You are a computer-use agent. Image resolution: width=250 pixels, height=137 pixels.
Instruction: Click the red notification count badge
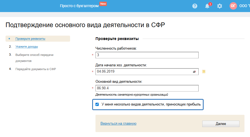click(210, 4)
